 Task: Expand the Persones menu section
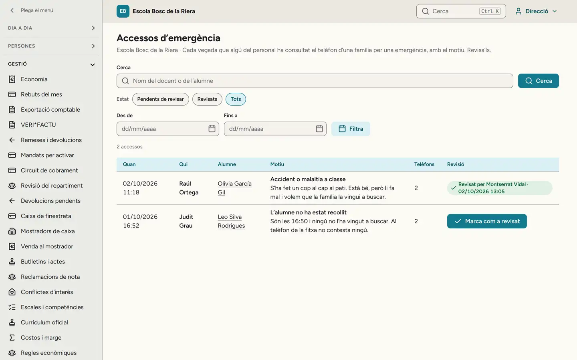pyautogui.click(x=51, y=46)
